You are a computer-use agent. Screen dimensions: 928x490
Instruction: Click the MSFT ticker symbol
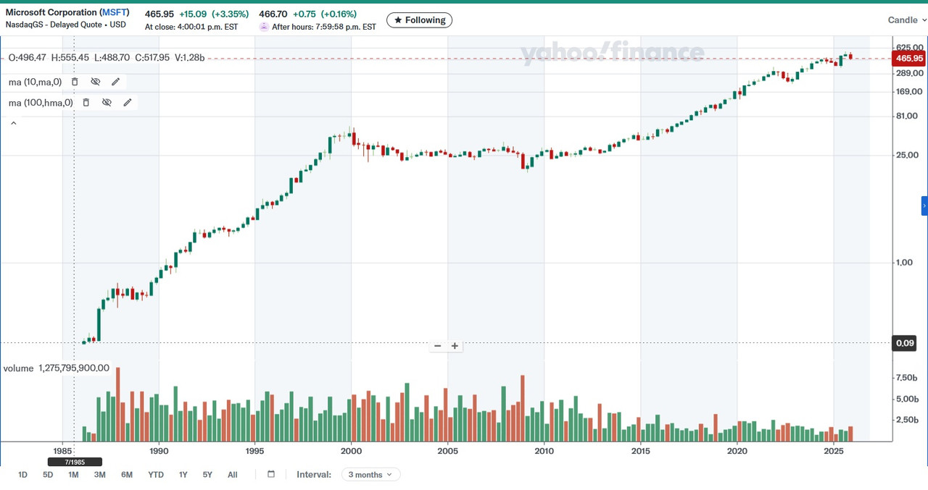coord(114,13)
